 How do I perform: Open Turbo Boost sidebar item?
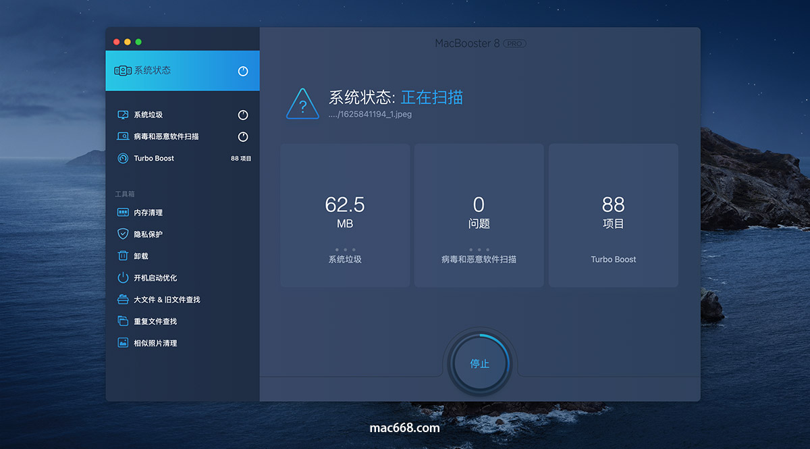[182, 159]
